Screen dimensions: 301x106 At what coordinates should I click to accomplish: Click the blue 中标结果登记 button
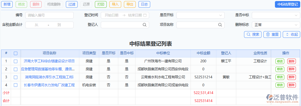click(288, 4)
